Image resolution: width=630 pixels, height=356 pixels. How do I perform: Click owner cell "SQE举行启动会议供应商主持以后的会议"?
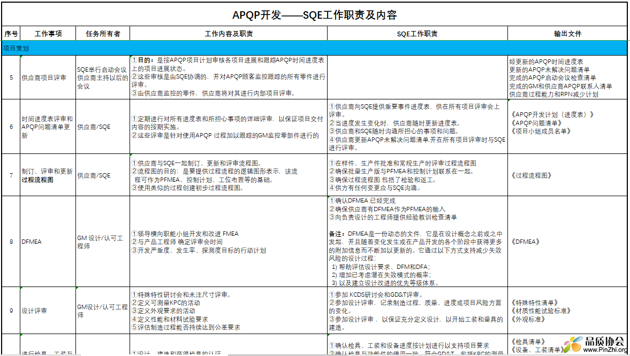pos(103,78)
